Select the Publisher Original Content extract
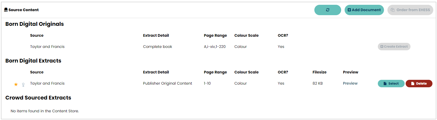Viewport: 437px width, 120px height. click(x=391, y=84)
